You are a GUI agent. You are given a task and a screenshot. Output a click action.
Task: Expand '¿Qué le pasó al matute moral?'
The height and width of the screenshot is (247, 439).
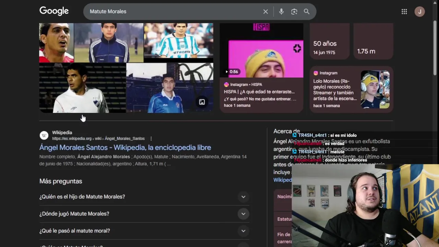coord(144,231)
